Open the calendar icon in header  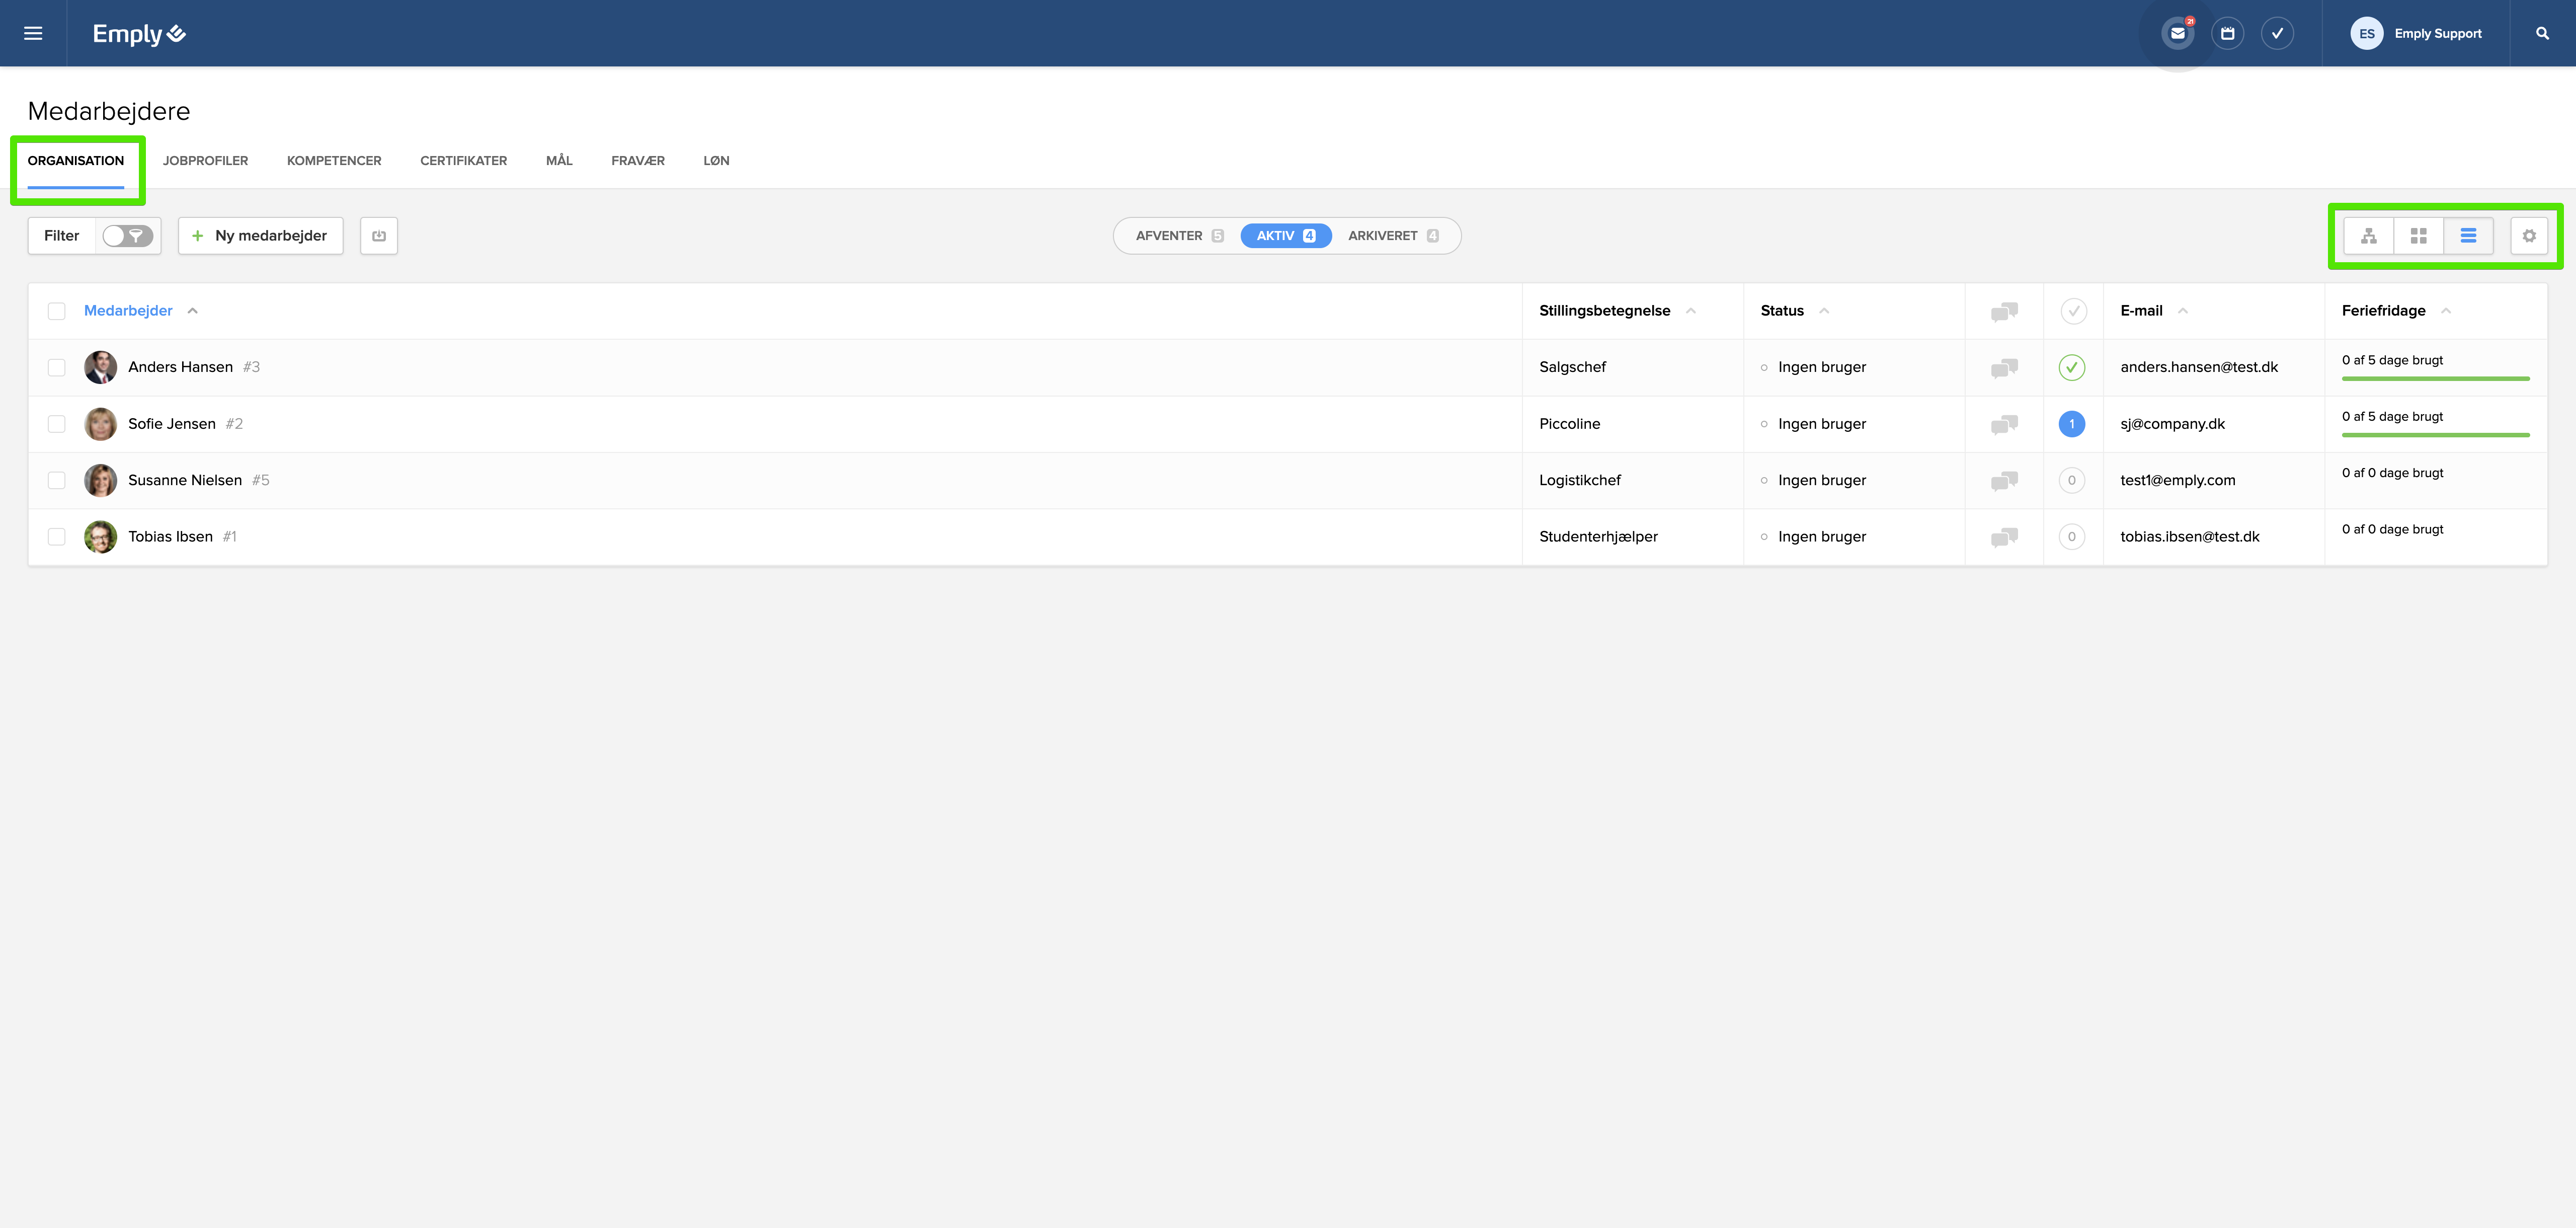tap(2227, 33)
